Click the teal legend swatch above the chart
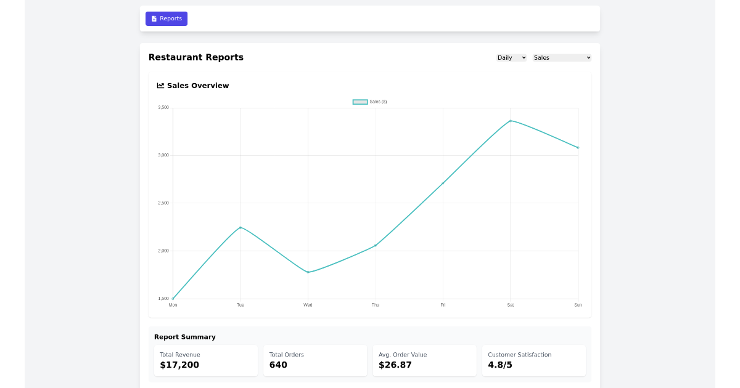Viewport: 740px width, 388px height. [360, 101]
